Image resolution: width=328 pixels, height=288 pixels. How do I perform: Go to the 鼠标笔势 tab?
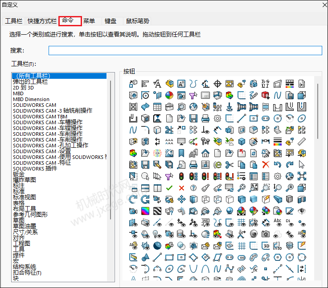pos(137,21)
